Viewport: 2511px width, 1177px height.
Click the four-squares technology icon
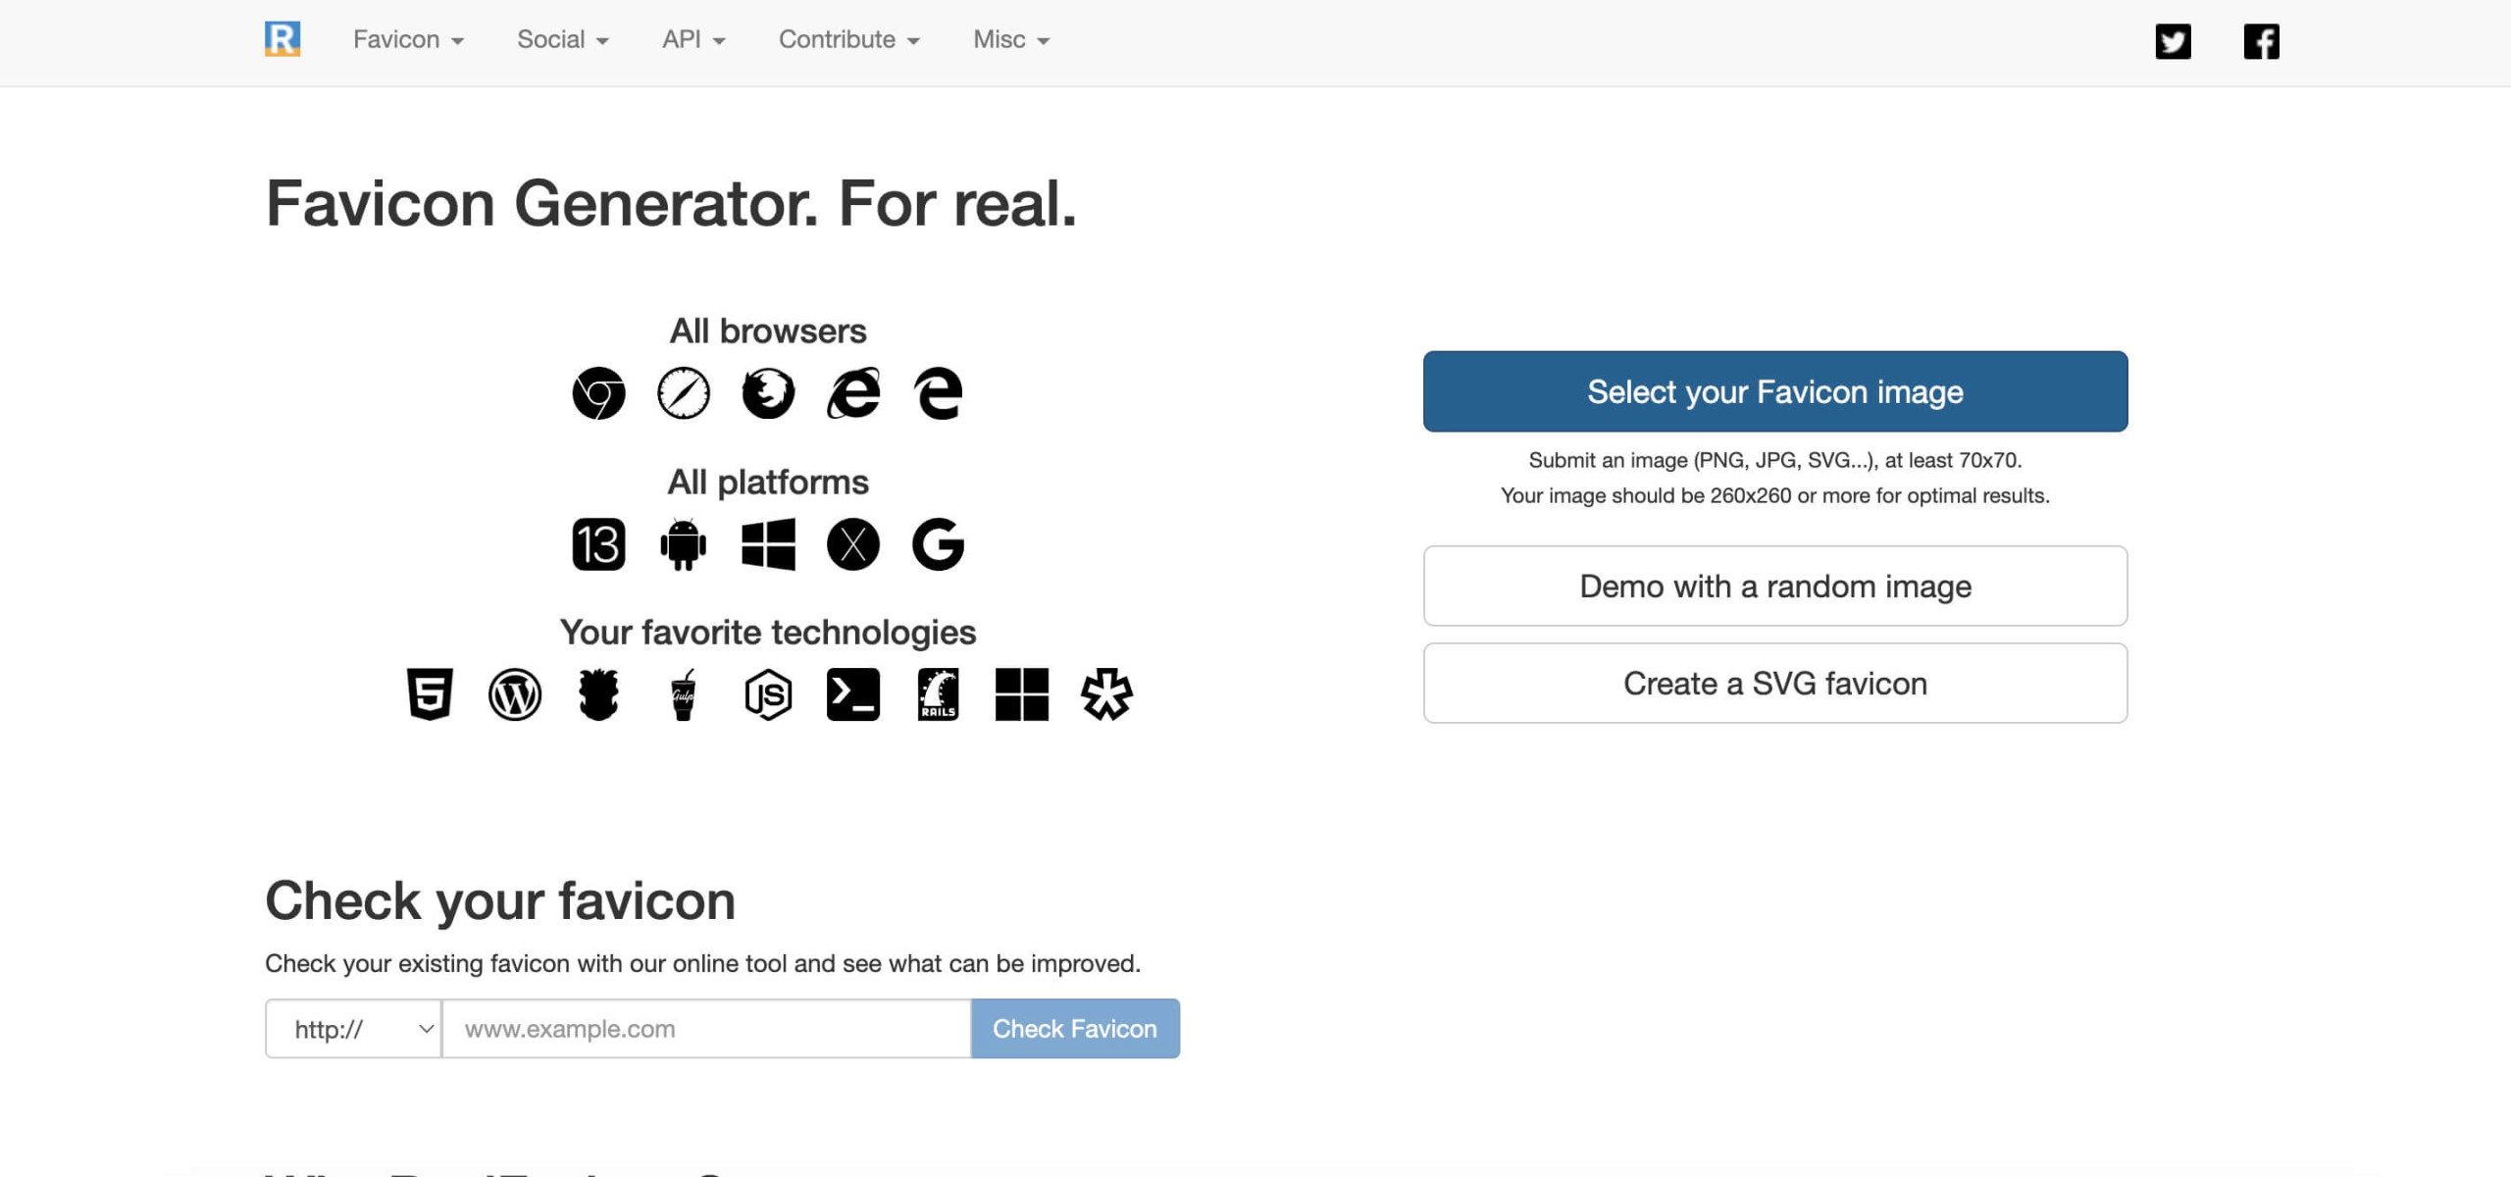(1022, 694)
